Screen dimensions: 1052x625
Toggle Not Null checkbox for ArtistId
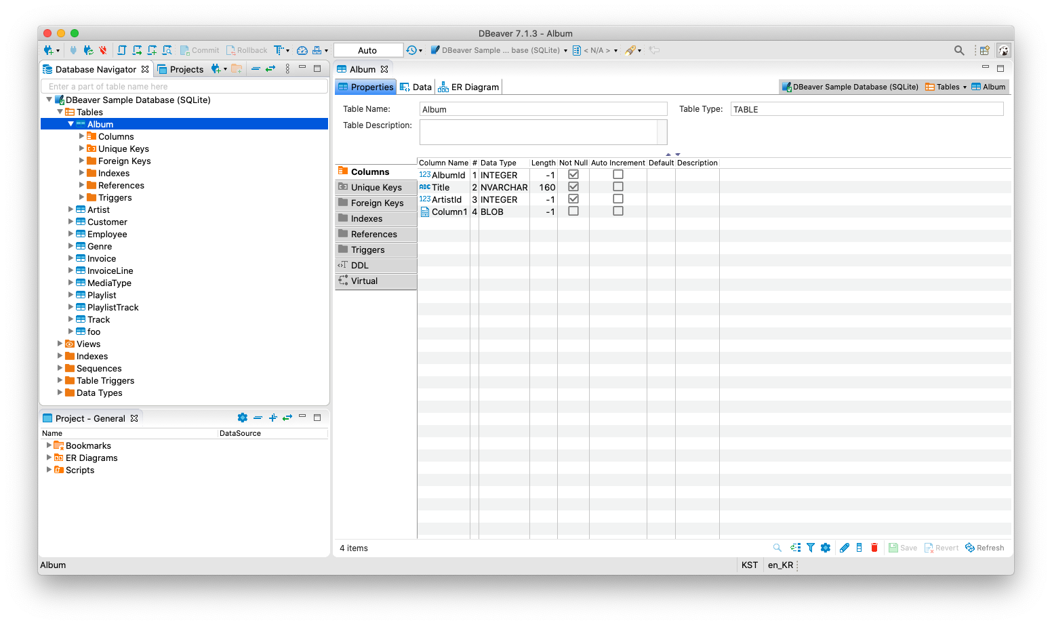coord(573,199)
